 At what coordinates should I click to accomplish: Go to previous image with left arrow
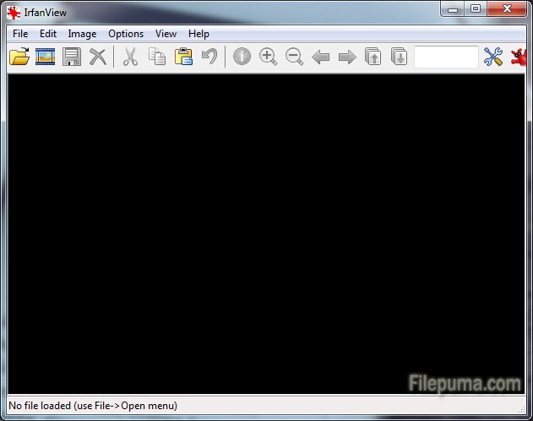coord(321,57)
